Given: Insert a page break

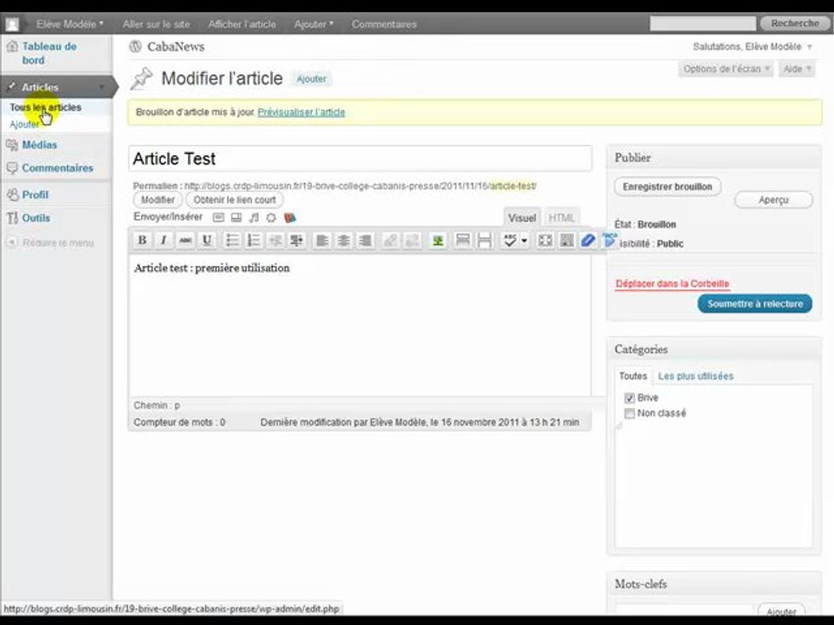Looking at the screenshot, I should pos(484,240).
